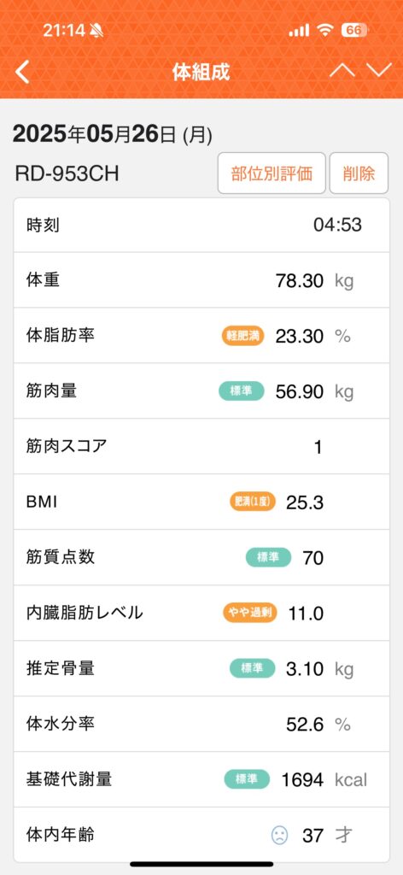403x875 pixels.
Task: Tap the 標準 badge on 筋肉量
Action: click(242, 391)
